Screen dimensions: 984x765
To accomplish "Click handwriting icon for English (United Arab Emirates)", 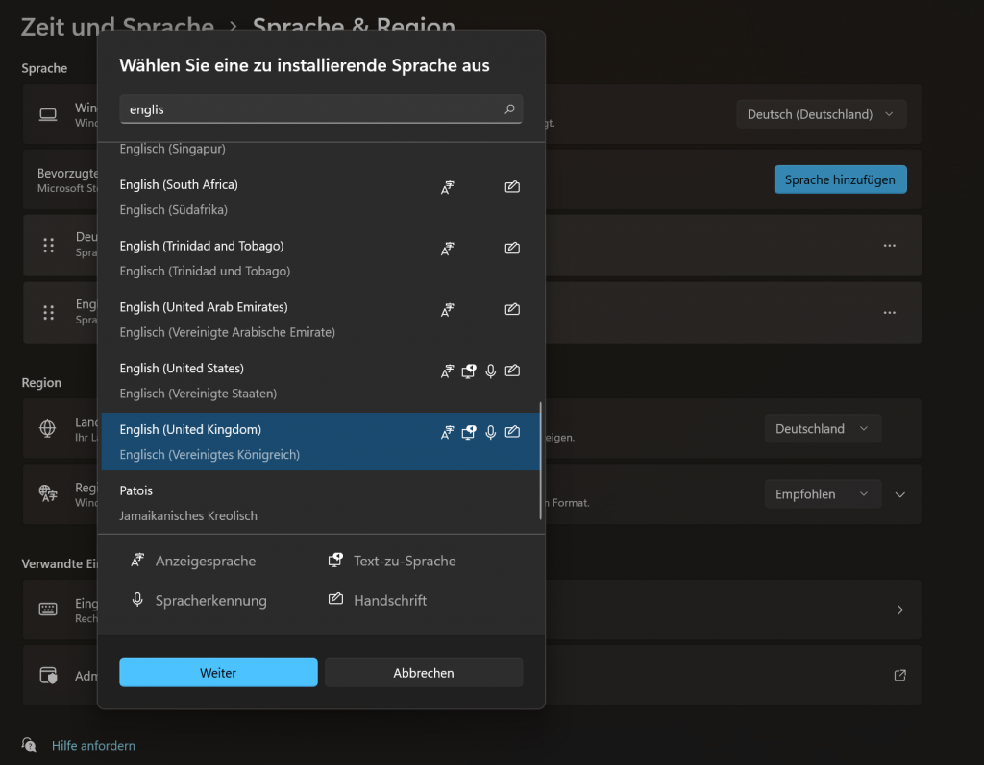I will [512, 308].
